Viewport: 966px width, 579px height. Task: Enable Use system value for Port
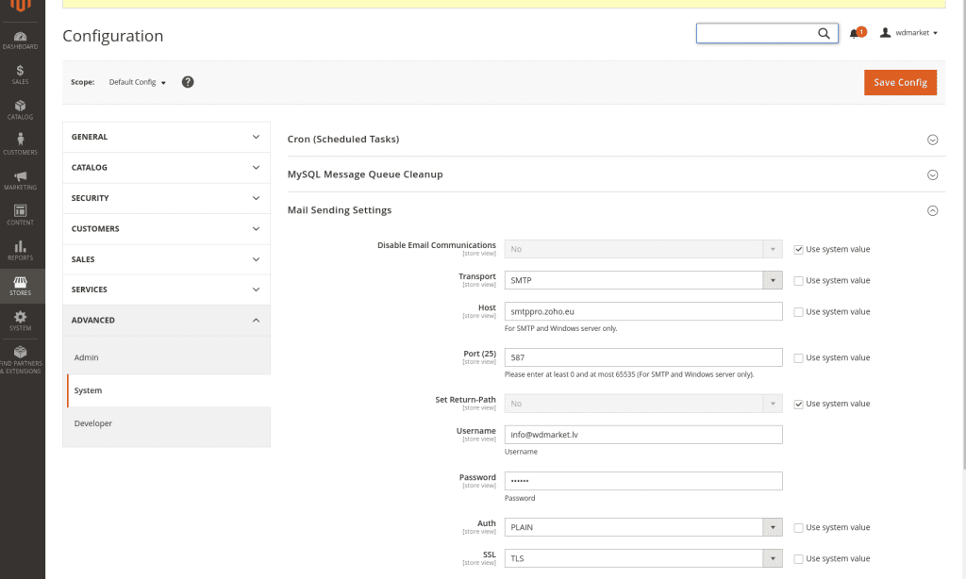coord(798,357)
